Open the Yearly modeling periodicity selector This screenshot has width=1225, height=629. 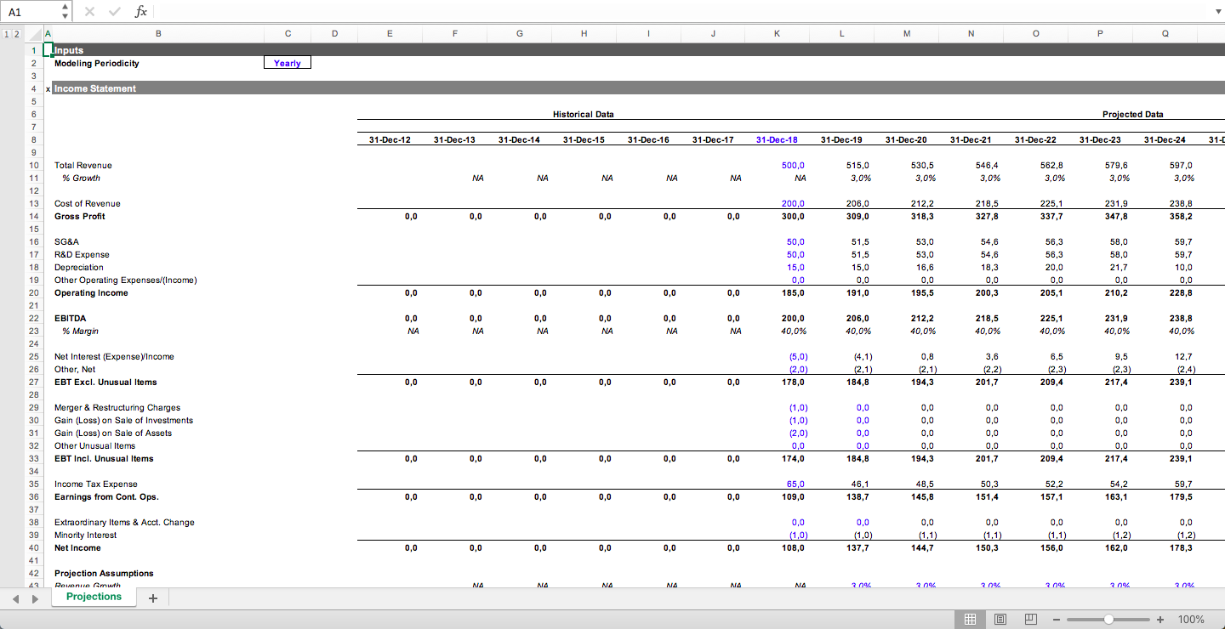287,62
